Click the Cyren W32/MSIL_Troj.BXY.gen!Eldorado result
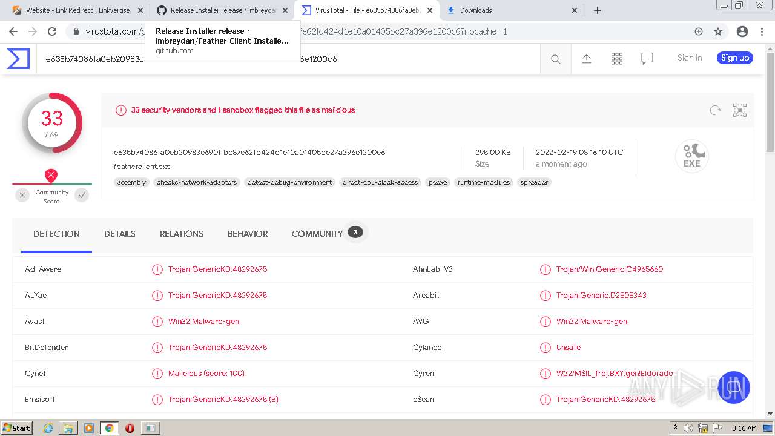Viewport: 775px width, 436px height. [x=615, y=373]
